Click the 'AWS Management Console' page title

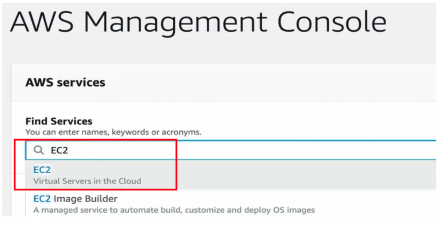[198, 22]
